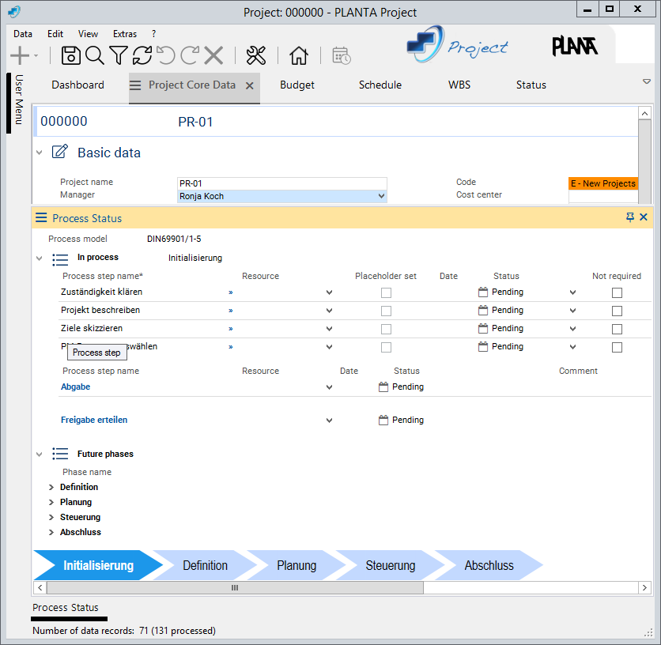This screenshot has height=645, width=661.
Task: Click calendar icon in Abgabe row
Action: click(x=383, y=387)
